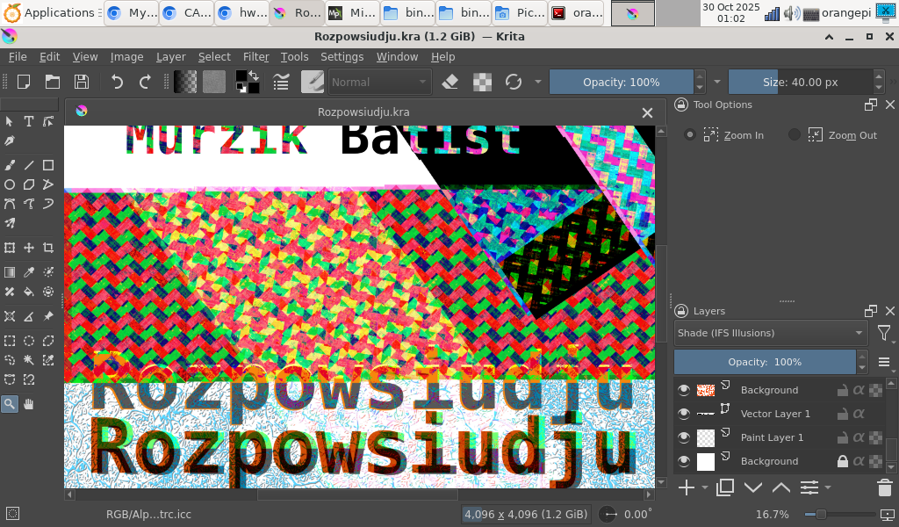The height and width of the screenshot is (527, 899).
Task: Delete layer using the trash icon
Action: click(885, 487)
